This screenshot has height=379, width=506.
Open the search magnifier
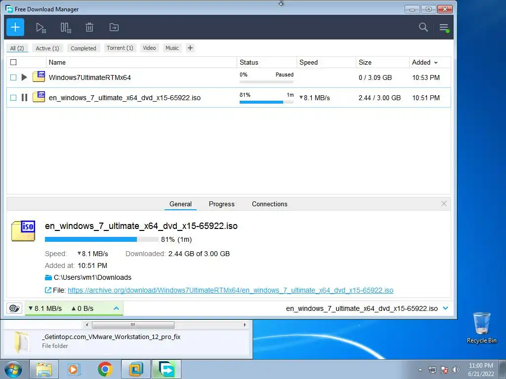coord(423,27)
